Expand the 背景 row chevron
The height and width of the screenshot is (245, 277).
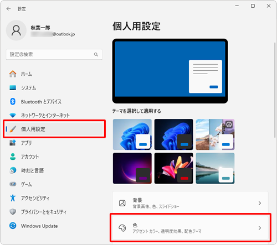pyautogui.click(x=260, y=203)
